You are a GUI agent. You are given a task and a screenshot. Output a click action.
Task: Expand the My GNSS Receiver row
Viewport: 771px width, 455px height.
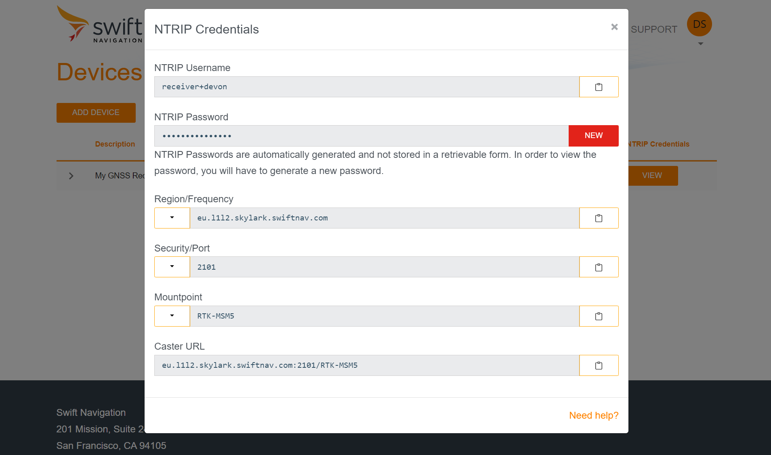coord(71,176)
